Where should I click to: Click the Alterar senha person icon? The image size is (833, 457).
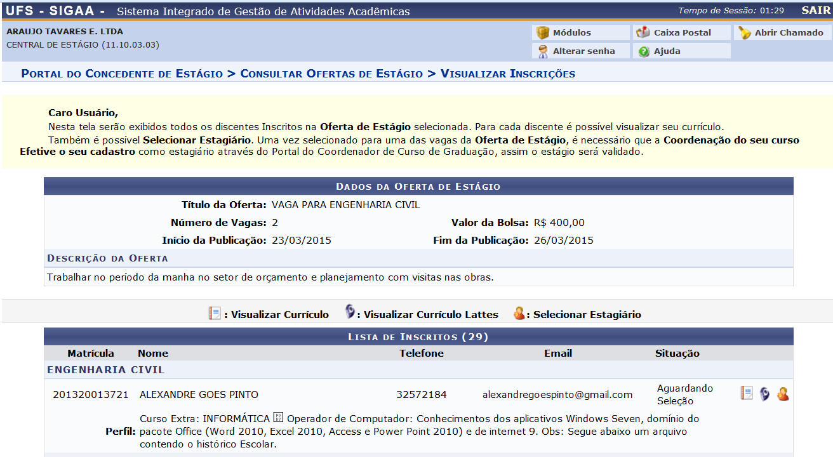click(542, 51)
